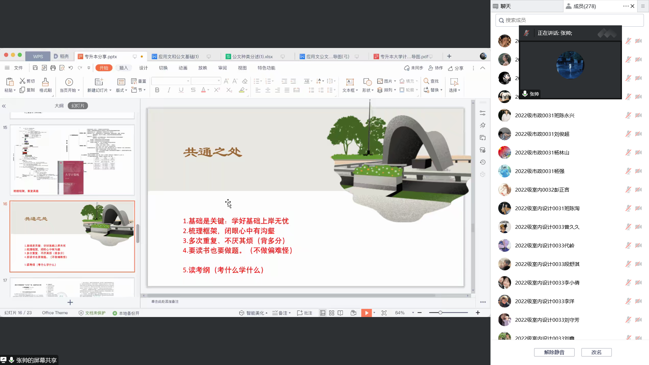
Task: Click the 批注 comment icon
Action: click(x=304, y=313)
